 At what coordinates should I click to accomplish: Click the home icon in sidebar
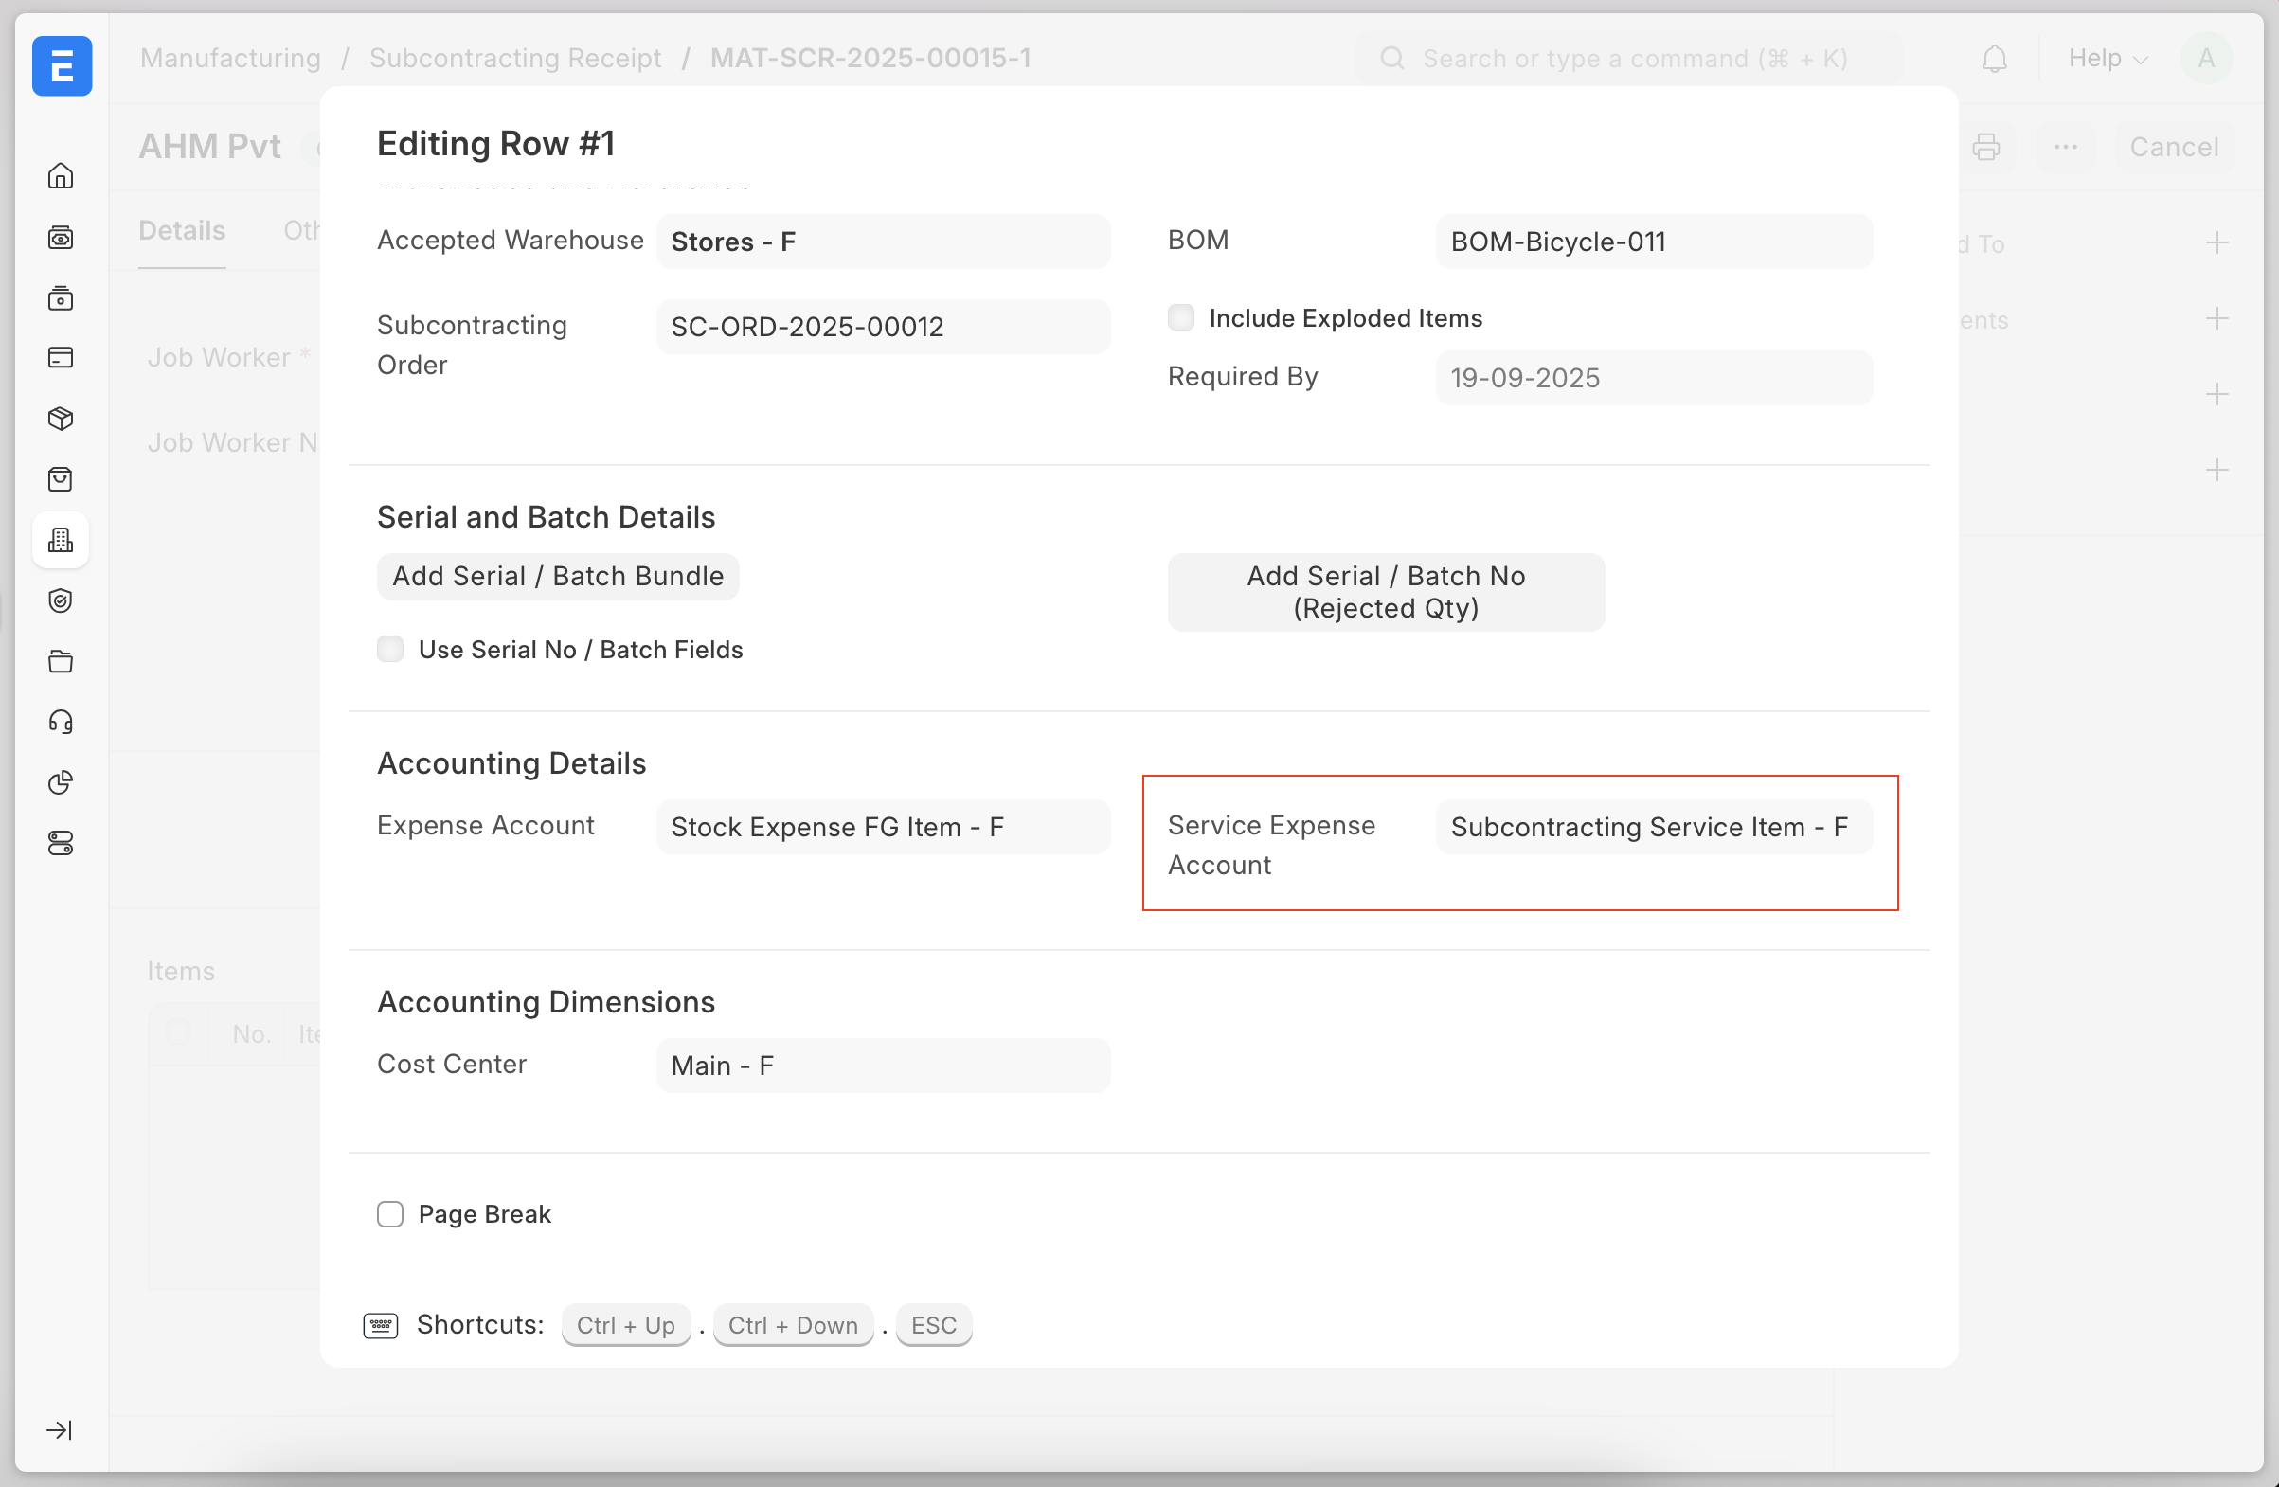coord(61,176)
